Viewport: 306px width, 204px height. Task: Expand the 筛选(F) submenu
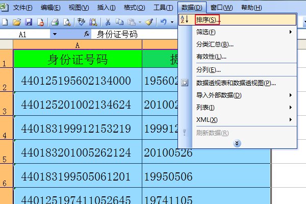[291, 32]
